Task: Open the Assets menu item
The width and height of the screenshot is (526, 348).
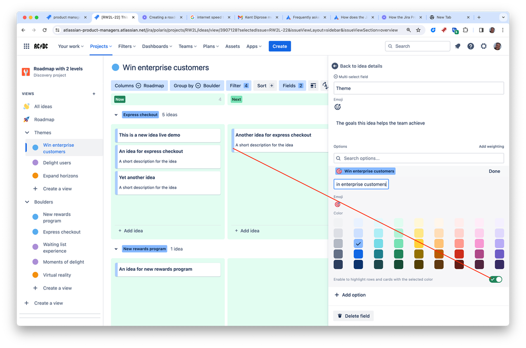Action: tap(233, 46)
